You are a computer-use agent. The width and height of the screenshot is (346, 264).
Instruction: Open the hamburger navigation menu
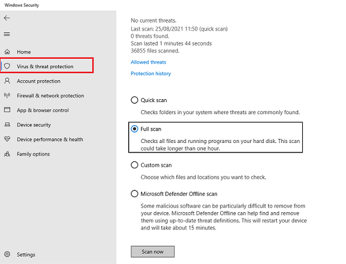[x=7, y=34]
